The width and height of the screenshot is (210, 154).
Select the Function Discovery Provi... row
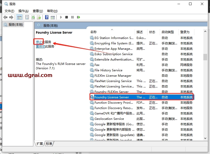(x=141, y=102)
